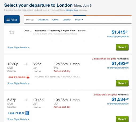This screenshot has width=136, height=122.
Task: Sort flights by Arrival
Action: point(55,20)
